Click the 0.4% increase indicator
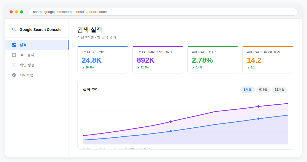307x162 pixels. click(197, 67)
